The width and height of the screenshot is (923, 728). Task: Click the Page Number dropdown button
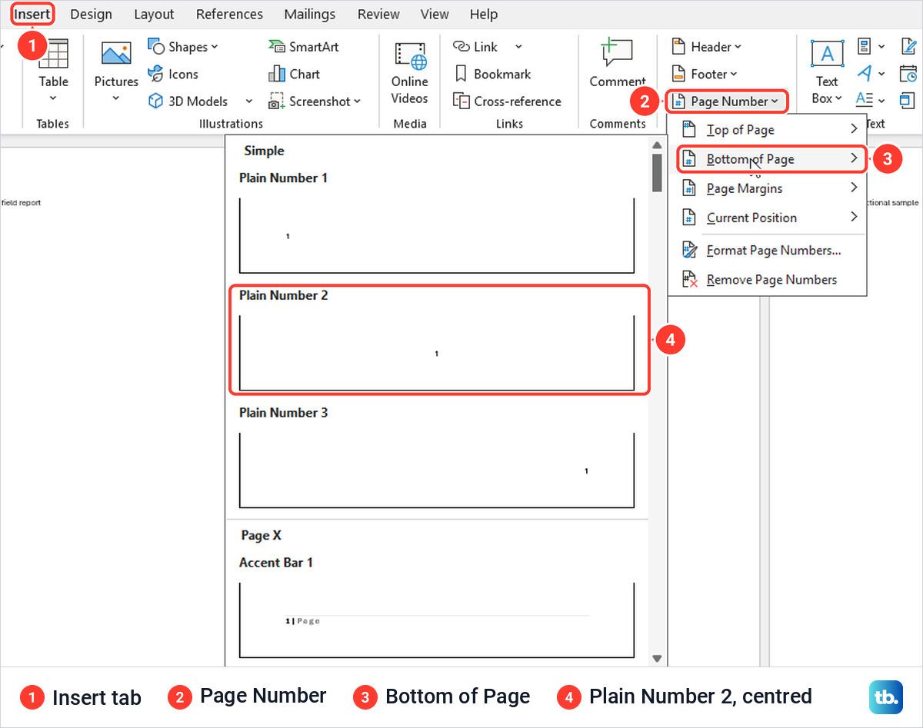click(x=726, y=101)
